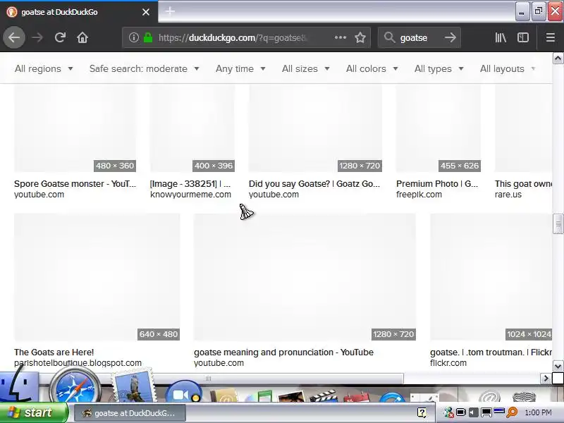The image size is (564, 423).
Task: Open the All layouts dropdown
Action: click(507, 68)
